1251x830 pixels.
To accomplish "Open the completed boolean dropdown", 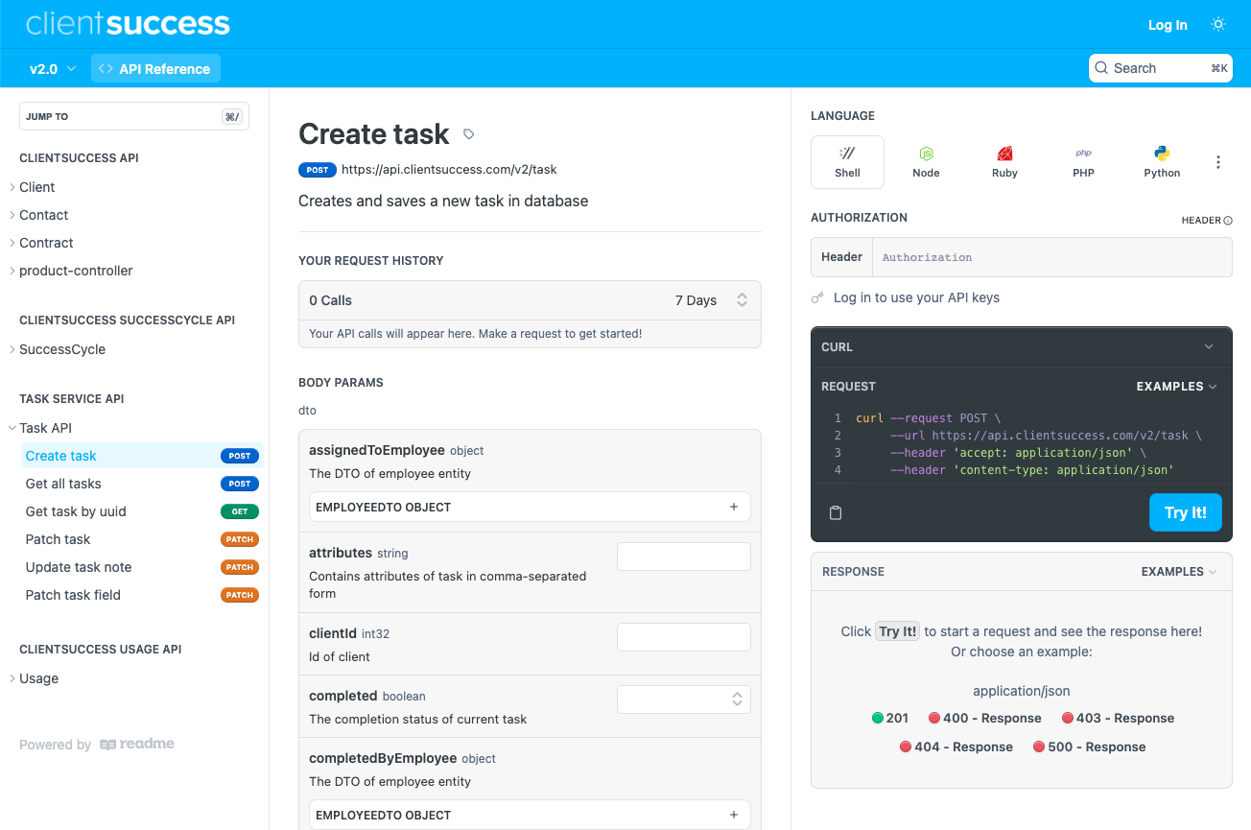I will (x=684, y=699).
